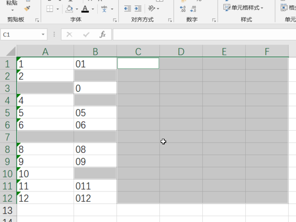Click the insert function fx icon
The height and width of the screenshot is (222, 296).
pos(103,35)
